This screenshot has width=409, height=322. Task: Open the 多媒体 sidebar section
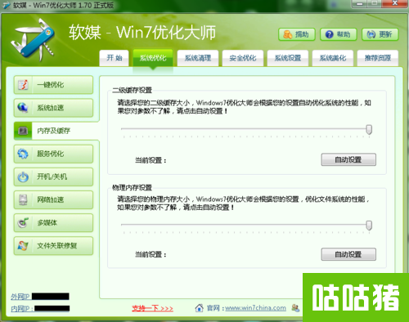tap(53, 223)
